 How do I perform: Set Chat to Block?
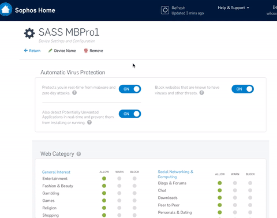(x=250, y=190)
